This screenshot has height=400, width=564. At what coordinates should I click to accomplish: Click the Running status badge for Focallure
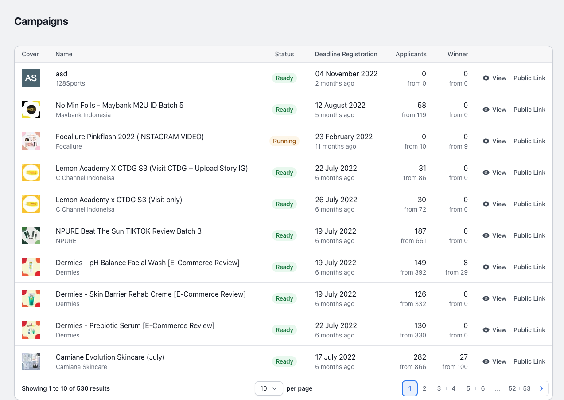[284, 141]
